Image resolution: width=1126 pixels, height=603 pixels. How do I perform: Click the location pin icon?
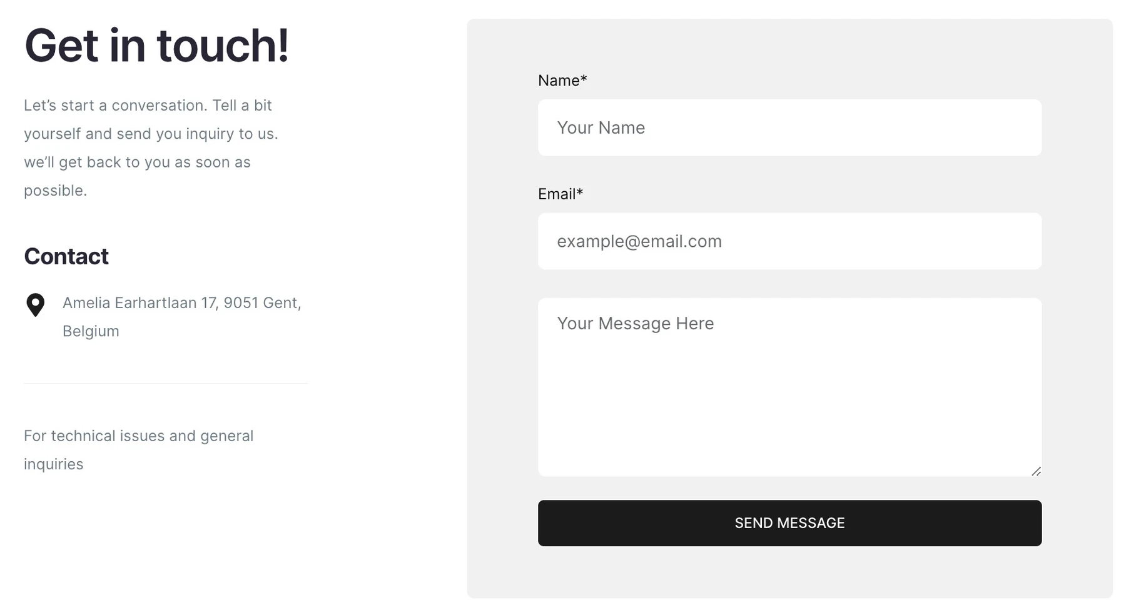pos(36,305)
